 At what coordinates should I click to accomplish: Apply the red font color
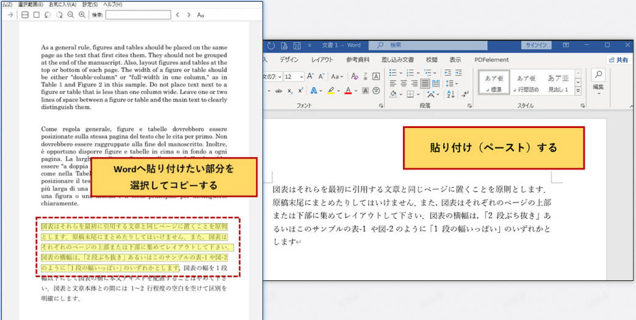(x=348, y=91)
